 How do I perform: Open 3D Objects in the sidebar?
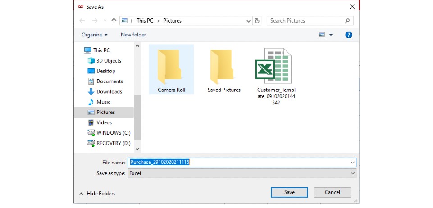[105, 61]
